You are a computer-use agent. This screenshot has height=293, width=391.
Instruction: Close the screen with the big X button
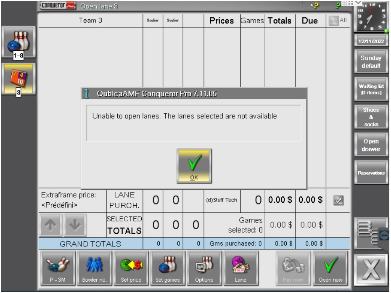pos(371,269)
